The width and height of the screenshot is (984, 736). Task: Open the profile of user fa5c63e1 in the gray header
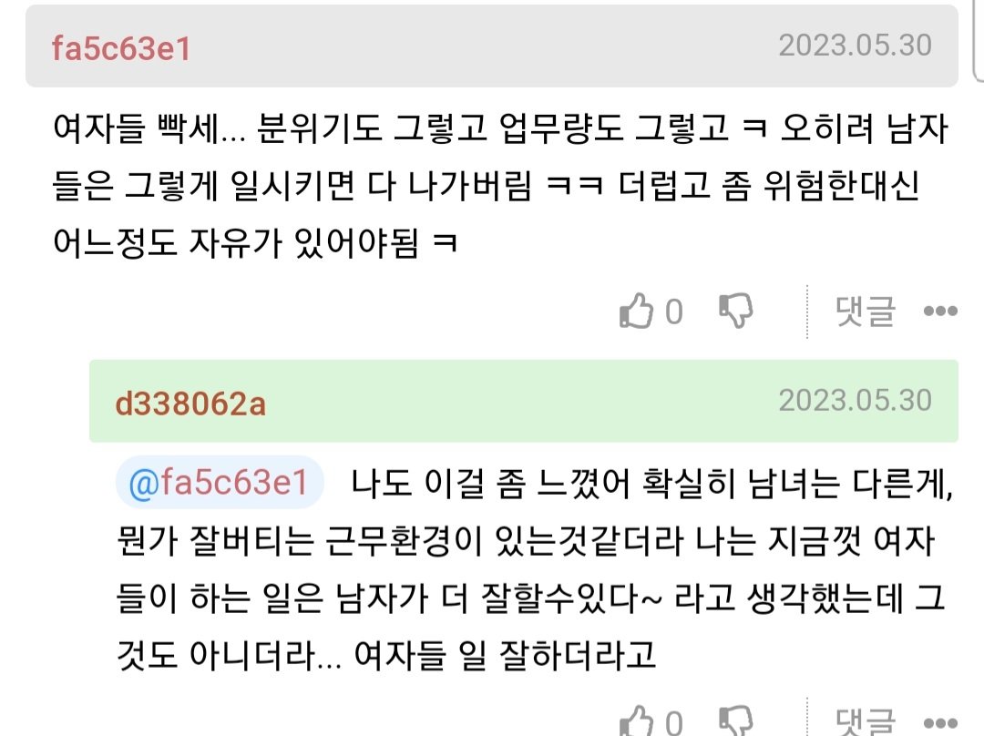(121, 48)
